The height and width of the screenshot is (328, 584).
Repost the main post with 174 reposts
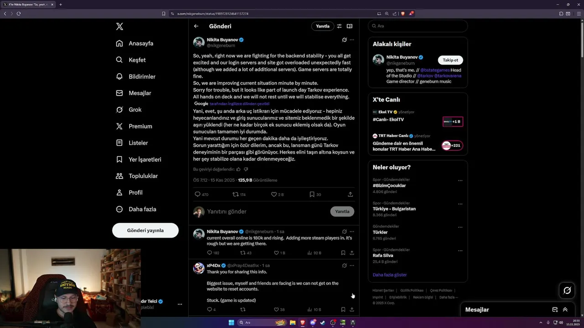[x=239, y=194]
